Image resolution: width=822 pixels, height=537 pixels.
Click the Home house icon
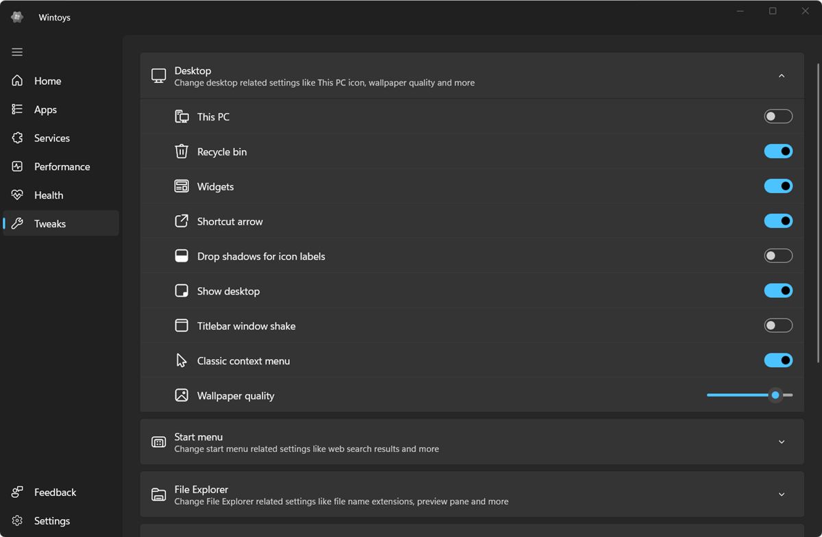[x=18, y=81]
